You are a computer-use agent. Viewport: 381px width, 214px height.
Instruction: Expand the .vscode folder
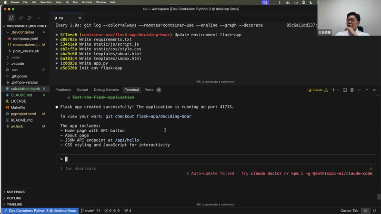[x=18, y=64]
